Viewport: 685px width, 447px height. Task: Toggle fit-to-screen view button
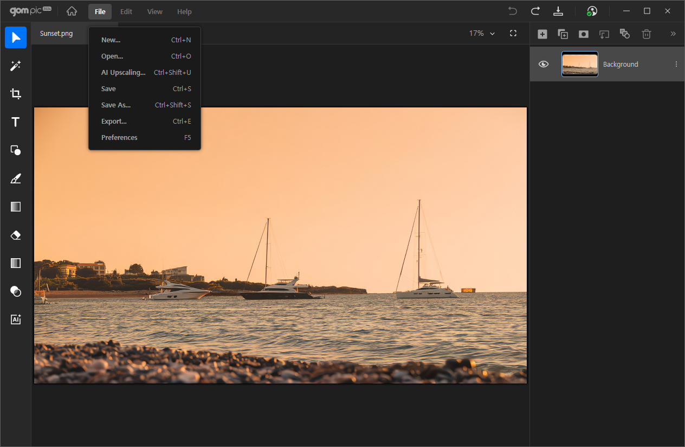click(513, 34)
